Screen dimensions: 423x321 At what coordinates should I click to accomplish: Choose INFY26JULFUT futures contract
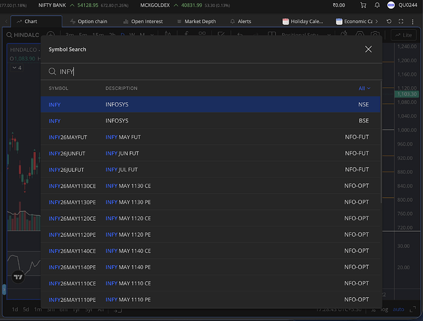210,169
